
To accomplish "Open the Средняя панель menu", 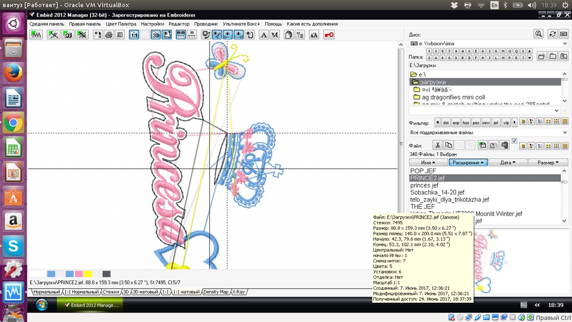I will tap(47, 24).
